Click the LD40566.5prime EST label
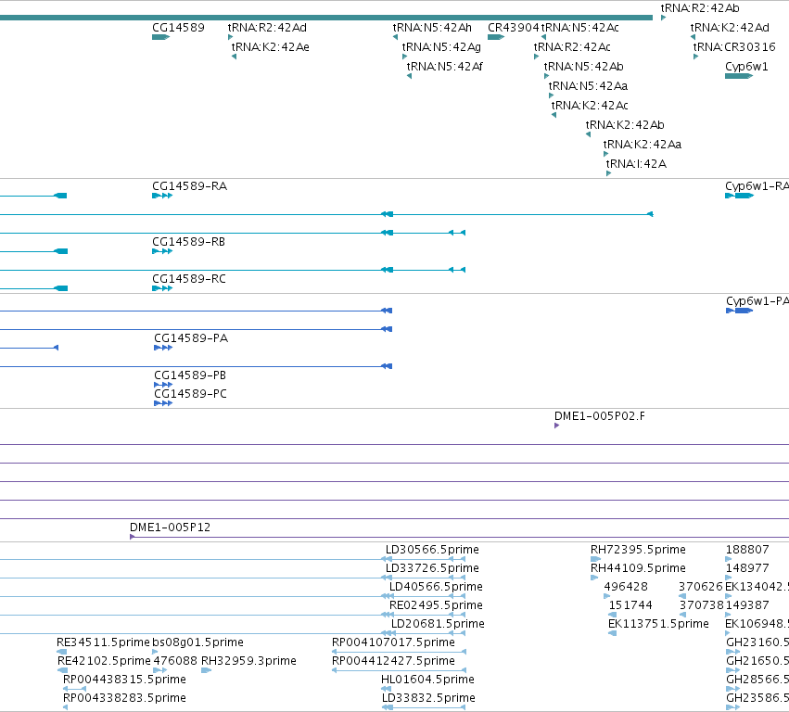The height and width of the screenshot is (712, 789). tap(436, 587)
